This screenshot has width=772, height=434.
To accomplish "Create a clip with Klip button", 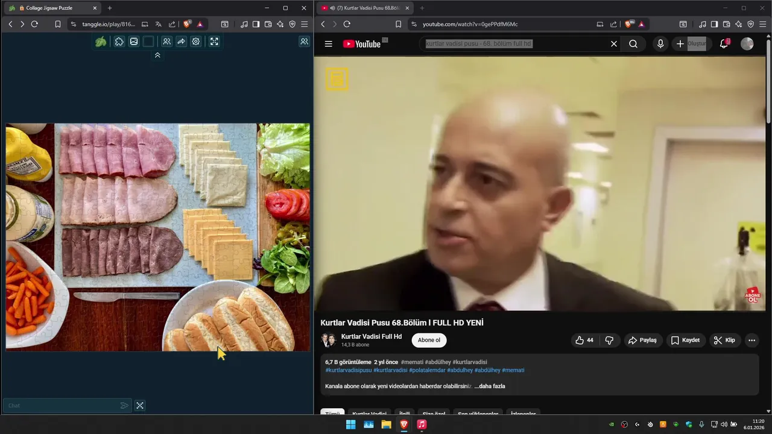I will pos(724,340).
